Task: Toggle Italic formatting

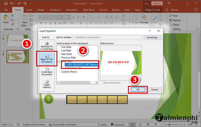Action: [46, 23]
